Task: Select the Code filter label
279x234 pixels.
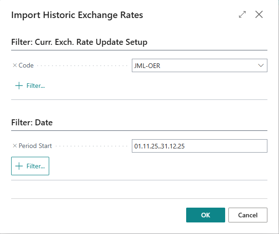Action: coord(26,66)
